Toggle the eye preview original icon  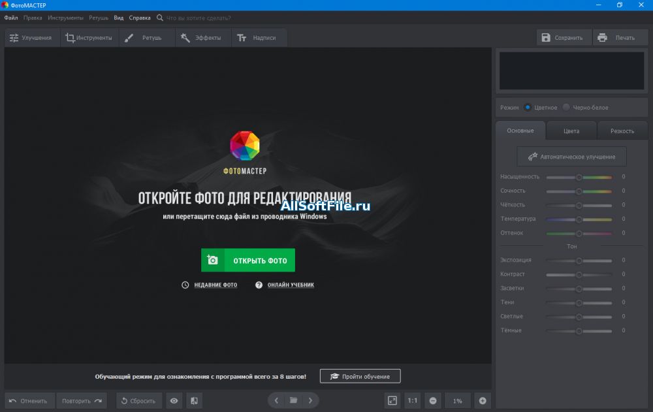coord(174,401)
